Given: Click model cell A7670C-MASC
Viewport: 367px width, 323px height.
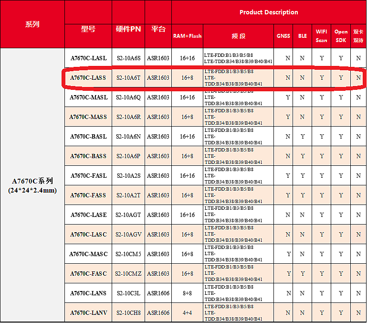Looking at the screenshot, I should pyautogui.click(x=88, y=254).
